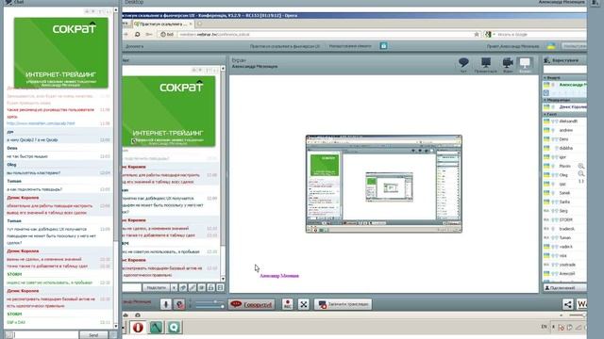Viewport: 604px width, 339px height.
Task: Click the Сократ banner in left chat
Action: (x=60, y=53)
